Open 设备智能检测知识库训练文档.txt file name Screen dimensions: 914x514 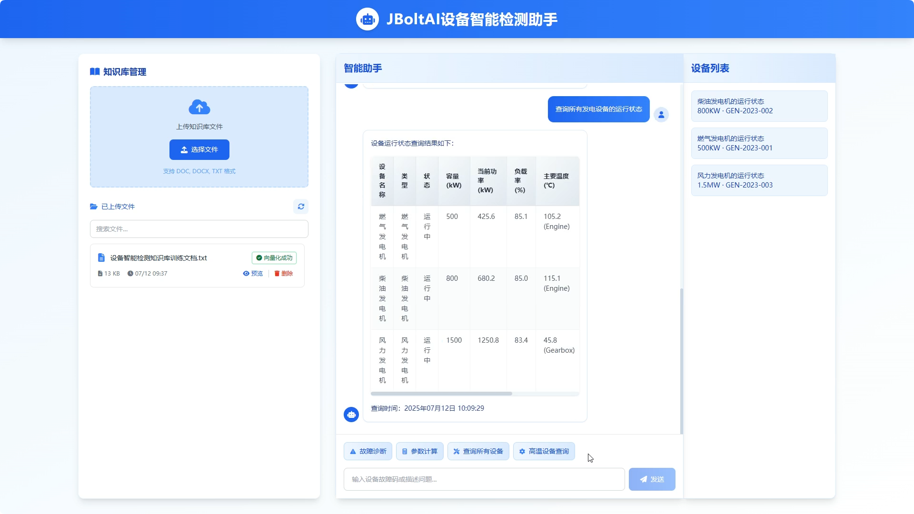pyautogui.click(x=159, y=258)
